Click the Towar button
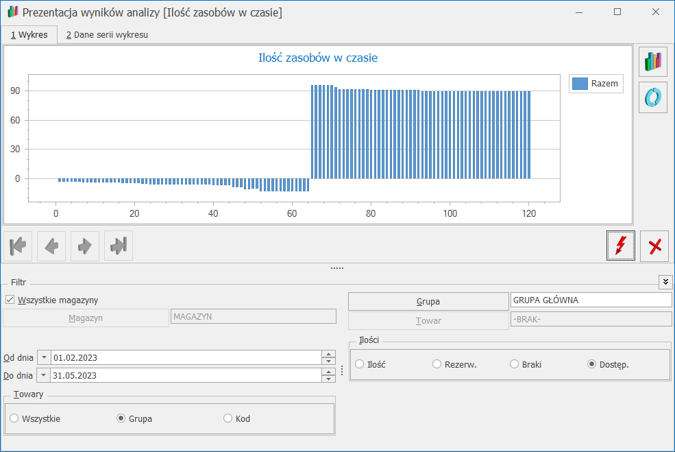675x452 pixels. click(x=428, y=320)
